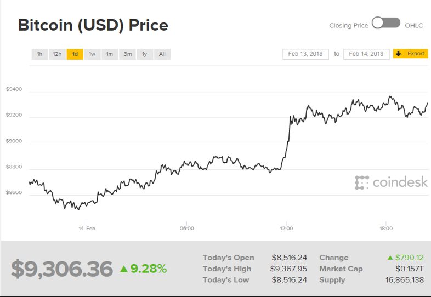The width and height of the screenshot is (431, 297).
Task: Show the 1y price history
Action: click(x=144, y=54)
